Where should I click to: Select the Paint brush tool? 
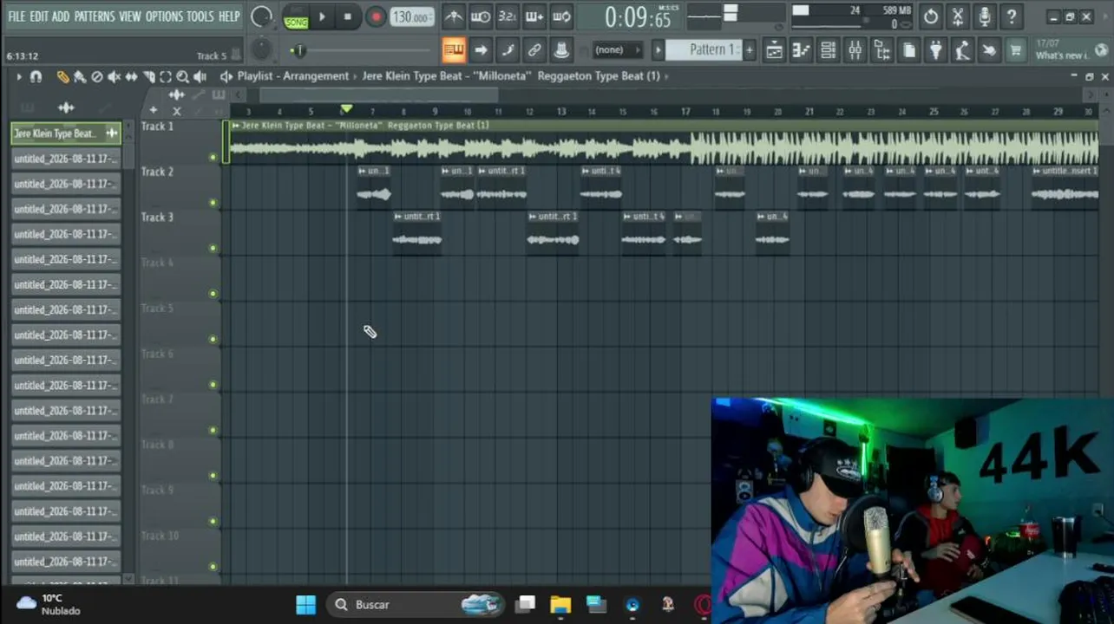point(80,77)
